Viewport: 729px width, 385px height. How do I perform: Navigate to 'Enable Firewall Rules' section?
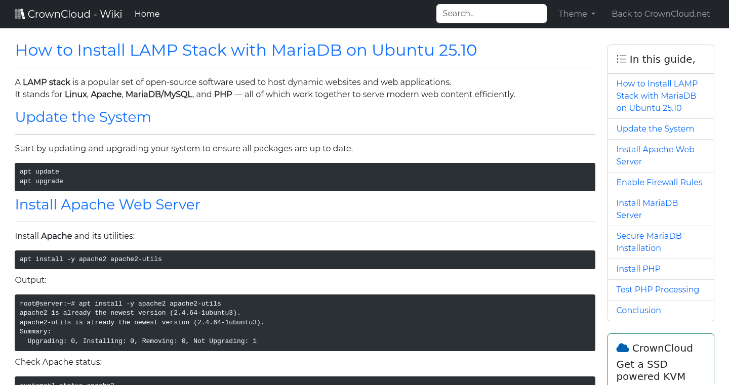[659, 182]
